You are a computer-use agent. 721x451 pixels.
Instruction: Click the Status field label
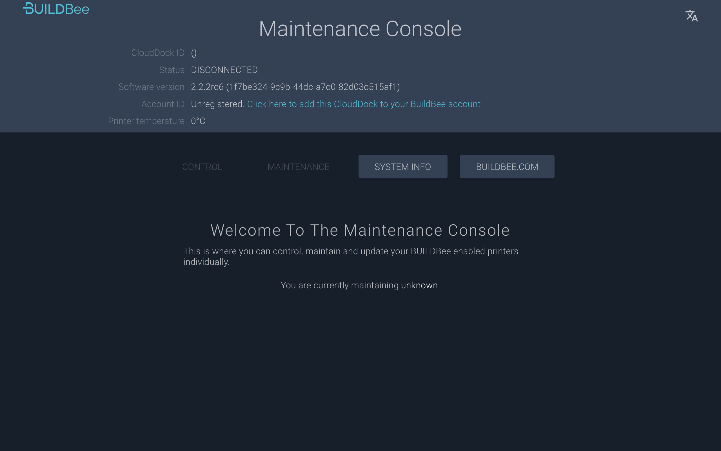pos(172,70)
